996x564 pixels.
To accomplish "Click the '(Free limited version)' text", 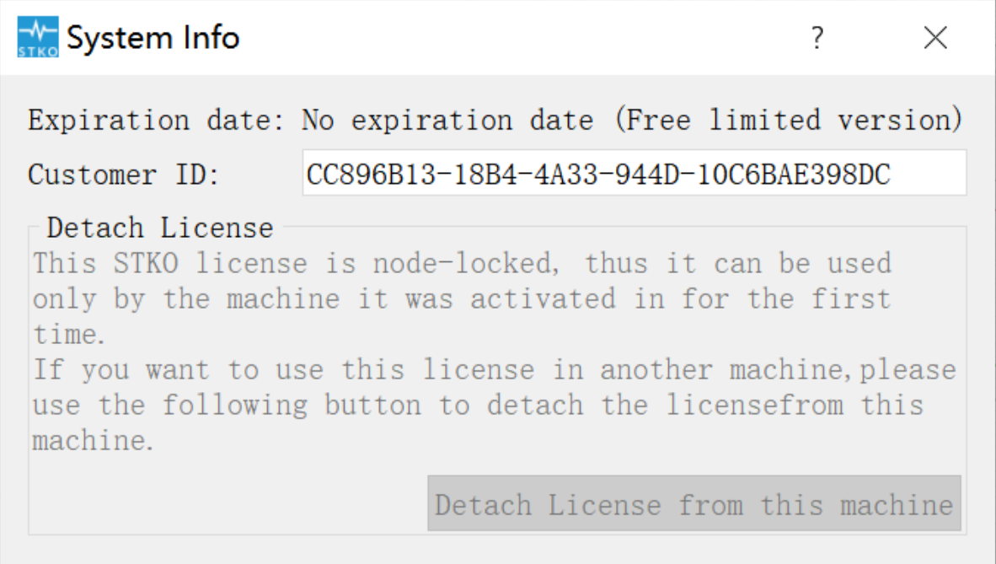I will click(788, 121).
